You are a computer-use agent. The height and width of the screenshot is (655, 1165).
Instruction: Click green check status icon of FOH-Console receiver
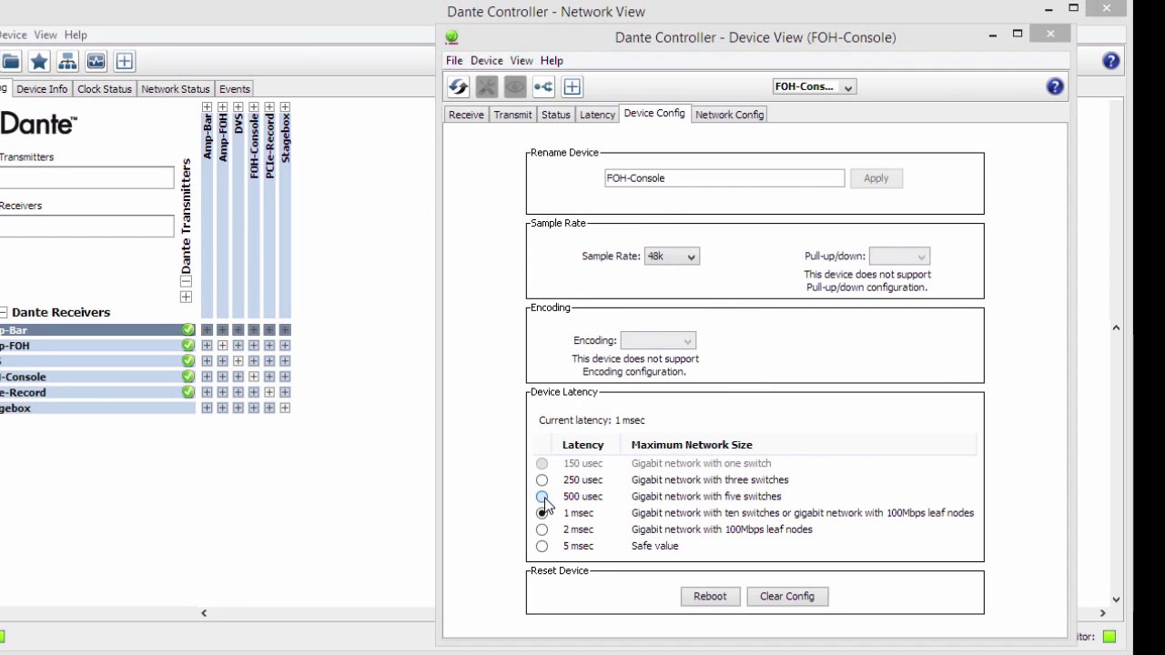[188, 376]
